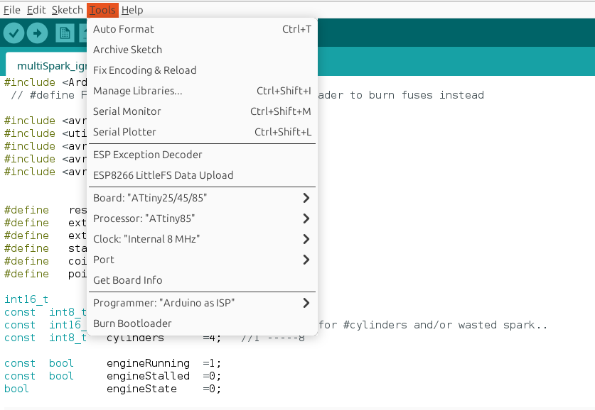Select Auto Format from Tools menu

[x=124, y=29]
